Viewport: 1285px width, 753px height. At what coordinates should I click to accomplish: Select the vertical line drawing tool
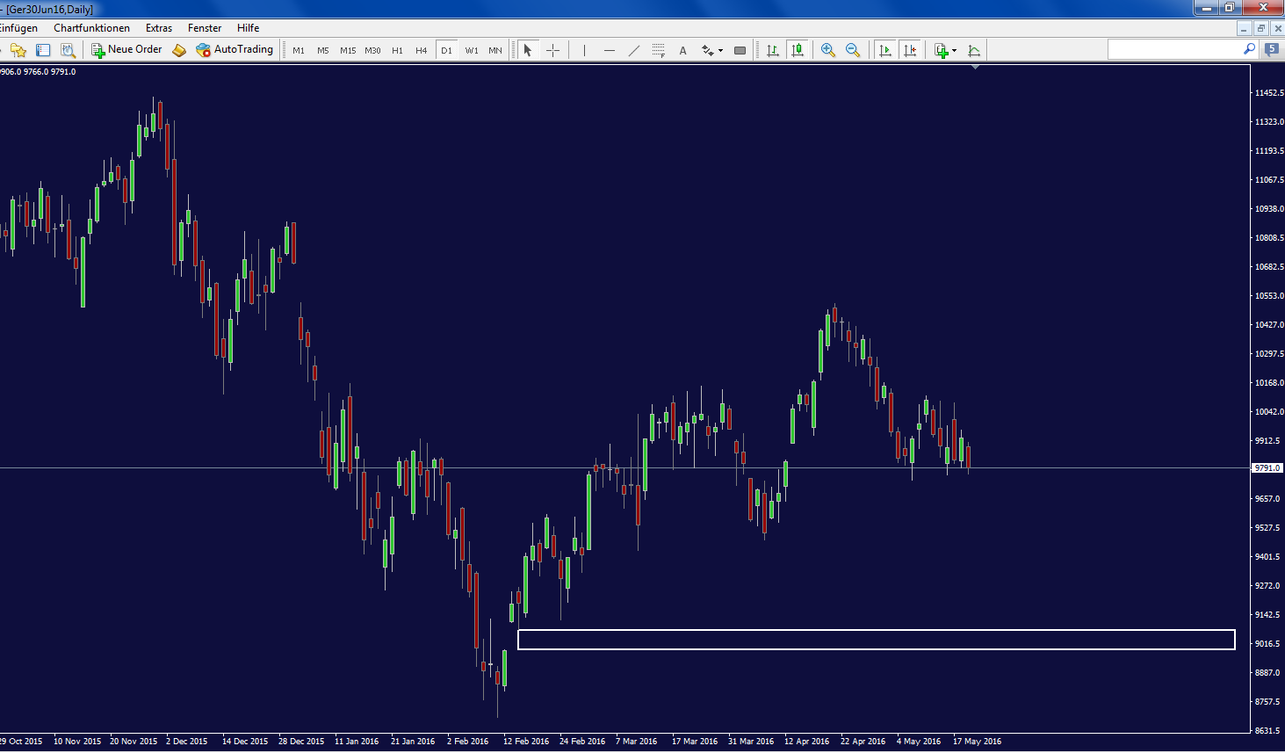584,50
